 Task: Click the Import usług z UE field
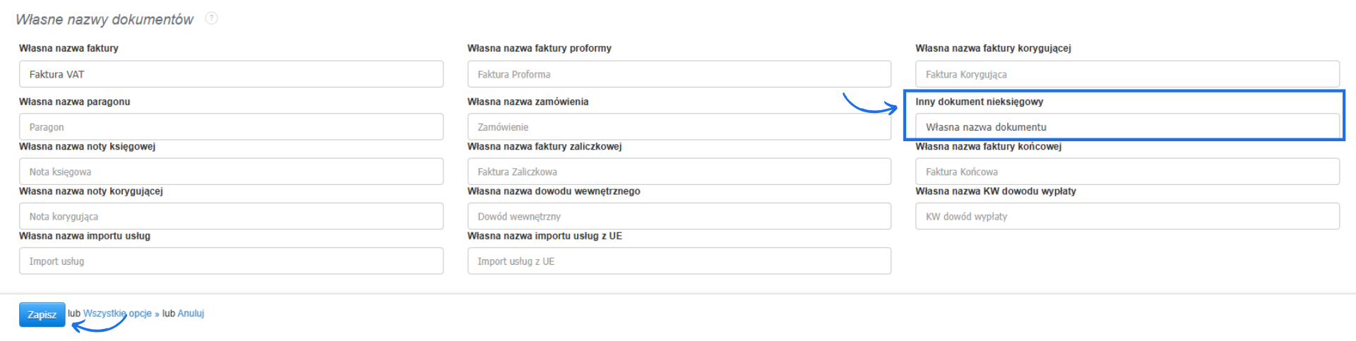679,261
